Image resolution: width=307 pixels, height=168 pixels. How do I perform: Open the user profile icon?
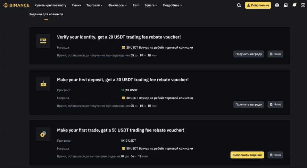tap(277, 5)
